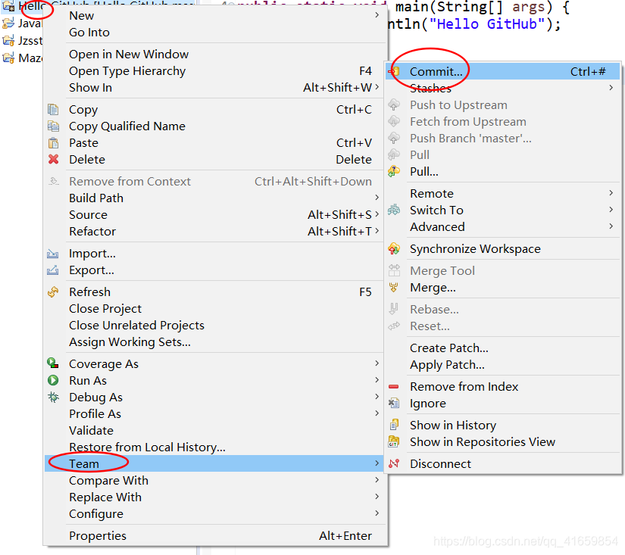Choose Close Unrelated Projects
625x555 pixels.
(x=214, y=326)
